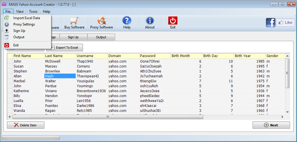Sort by Username column header
The image size is (297, 142).
click(92, 56)
